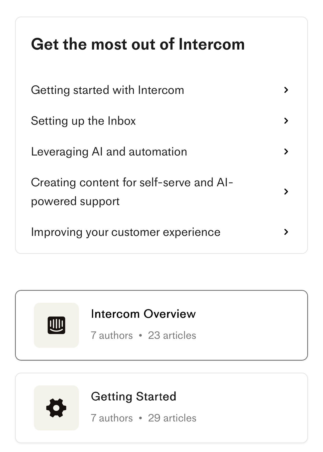Image resolution: width=323 pixels, height=452 pixels.
Task: Click chevron beside Creating content for self-serve
Action: (x=286, y=192)
